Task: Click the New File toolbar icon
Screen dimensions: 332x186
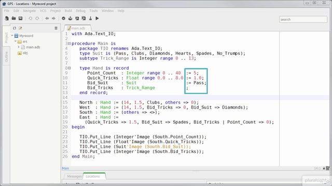Action: click(x=7, y=19)
